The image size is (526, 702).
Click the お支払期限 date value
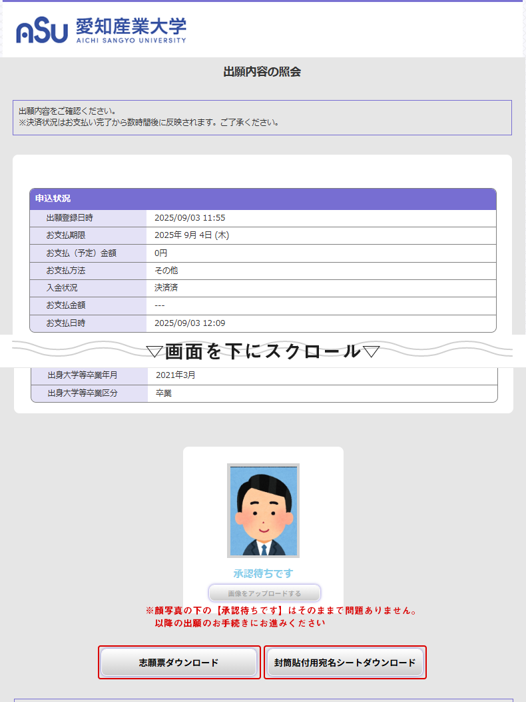click(x=192, y=235)
